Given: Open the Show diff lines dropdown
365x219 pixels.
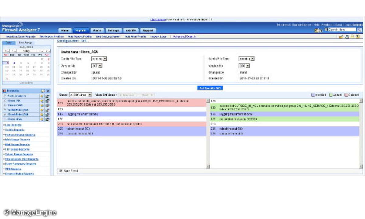Looking at the screenshot, I should click(81, 95).
